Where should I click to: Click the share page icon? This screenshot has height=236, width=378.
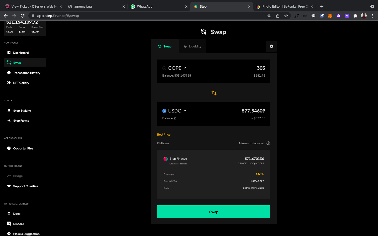tap(278, 16)
